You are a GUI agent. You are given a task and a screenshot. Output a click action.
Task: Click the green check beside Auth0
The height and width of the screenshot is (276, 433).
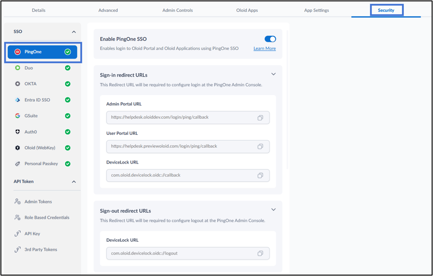68,132
